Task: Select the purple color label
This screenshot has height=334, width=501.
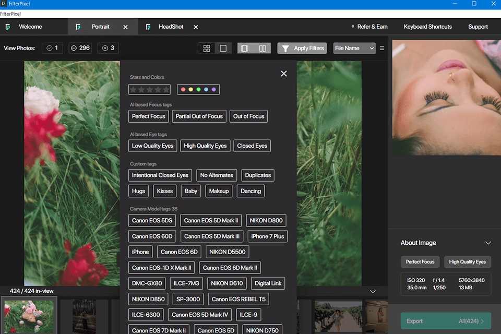Action: (214, 89)
